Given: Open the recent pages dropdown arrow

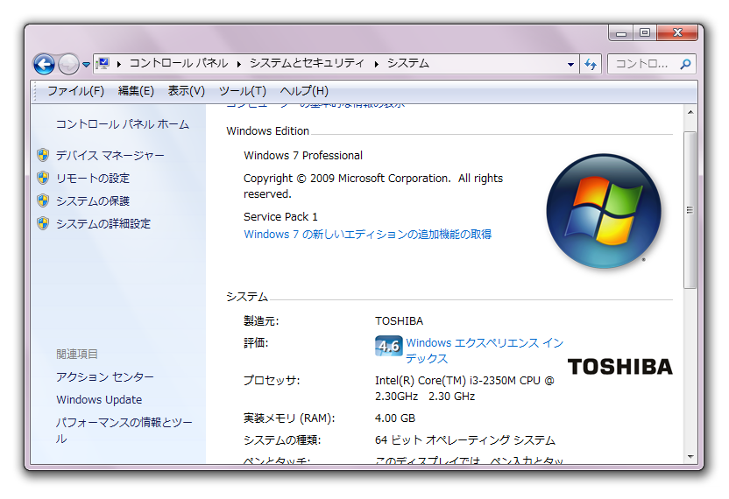Looking at the screenshot, I should coord(86,65).
